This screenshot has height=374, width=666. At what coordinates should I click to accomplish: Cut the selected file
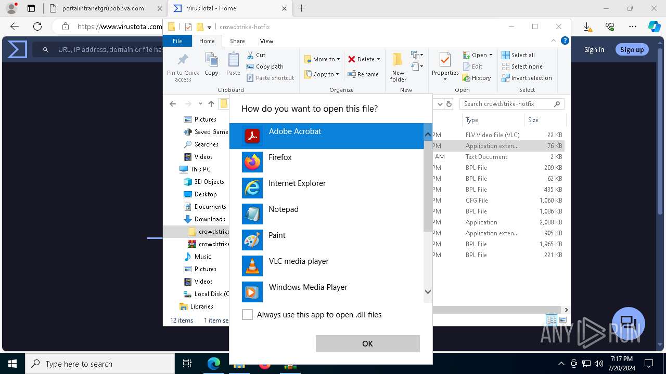(x=256, y=55)
